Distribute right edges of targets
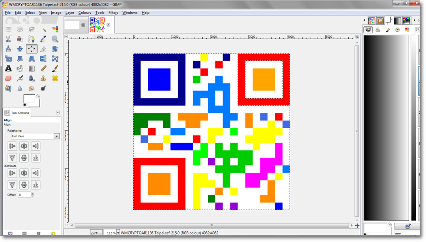 coord(35,173)
